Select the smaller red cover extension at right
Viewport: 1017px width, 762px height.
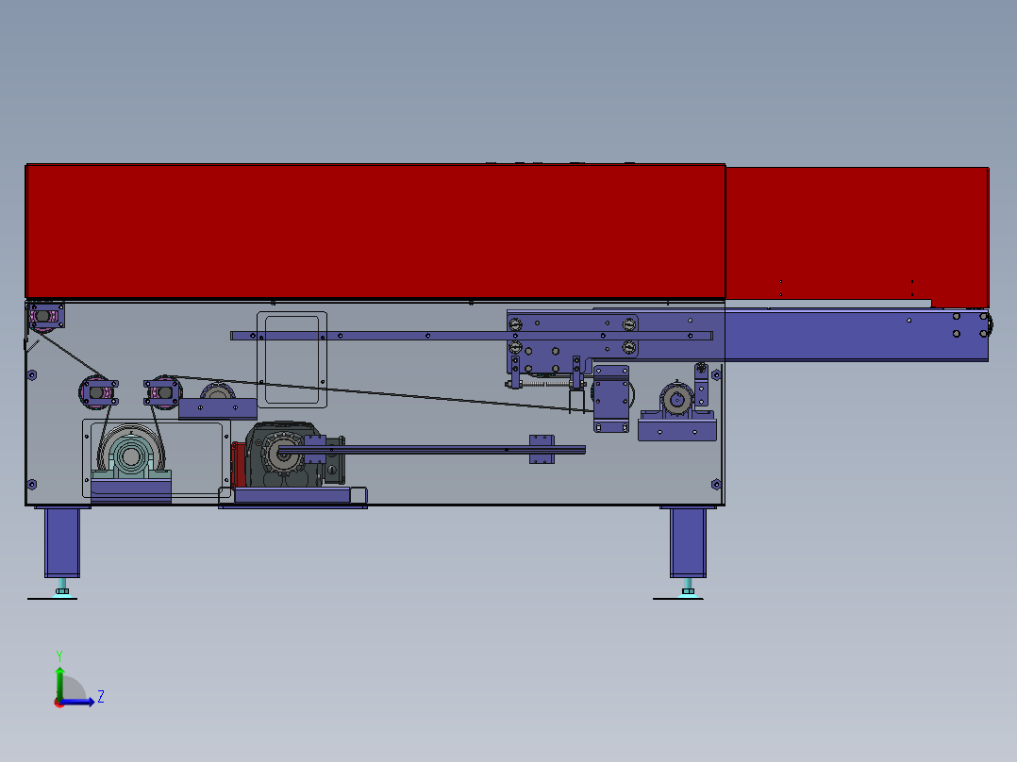(x=857, y=236)
